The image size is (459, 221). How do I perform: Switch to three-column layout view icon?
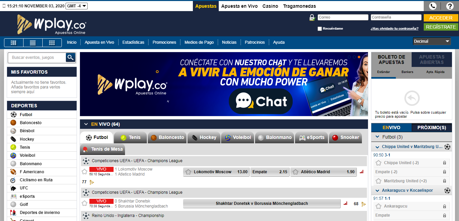13,43
